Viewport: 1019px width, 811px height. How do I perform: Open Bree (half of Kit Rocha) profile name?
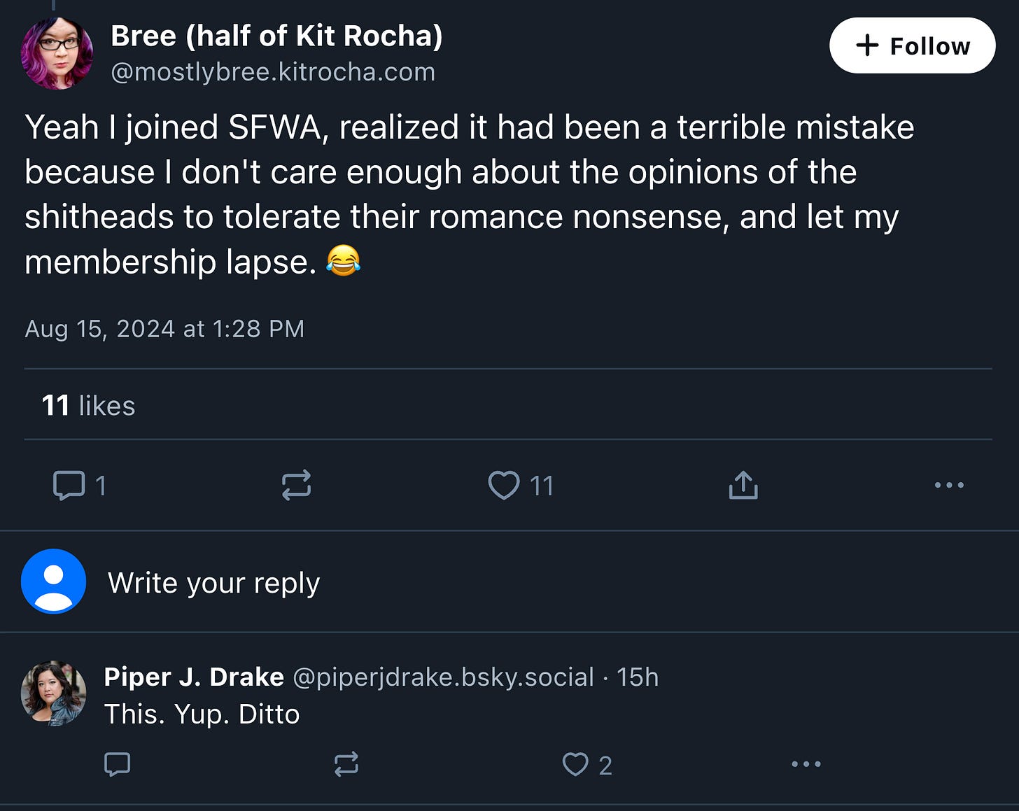pos(276,36)
